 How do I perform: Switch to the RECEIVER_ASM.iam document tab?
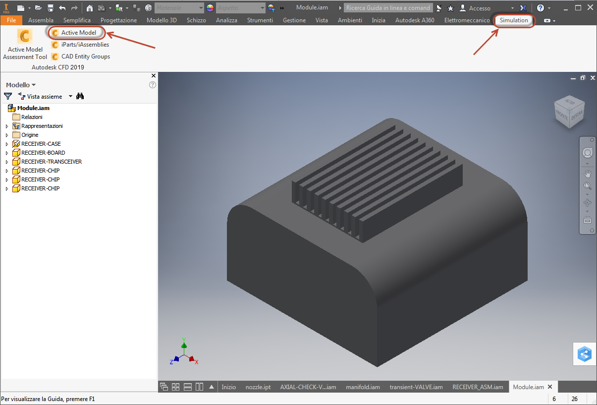(478, 387)
